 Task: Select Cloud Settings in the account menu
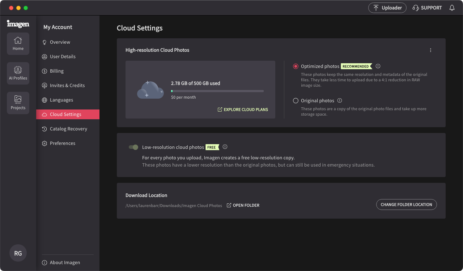point(68,115)
